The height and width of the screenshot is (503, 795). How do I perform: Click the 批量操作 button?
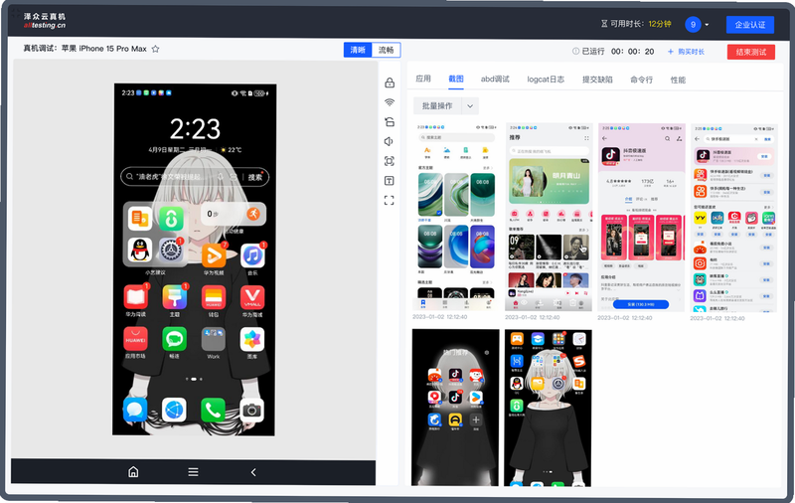coord(437,106)
